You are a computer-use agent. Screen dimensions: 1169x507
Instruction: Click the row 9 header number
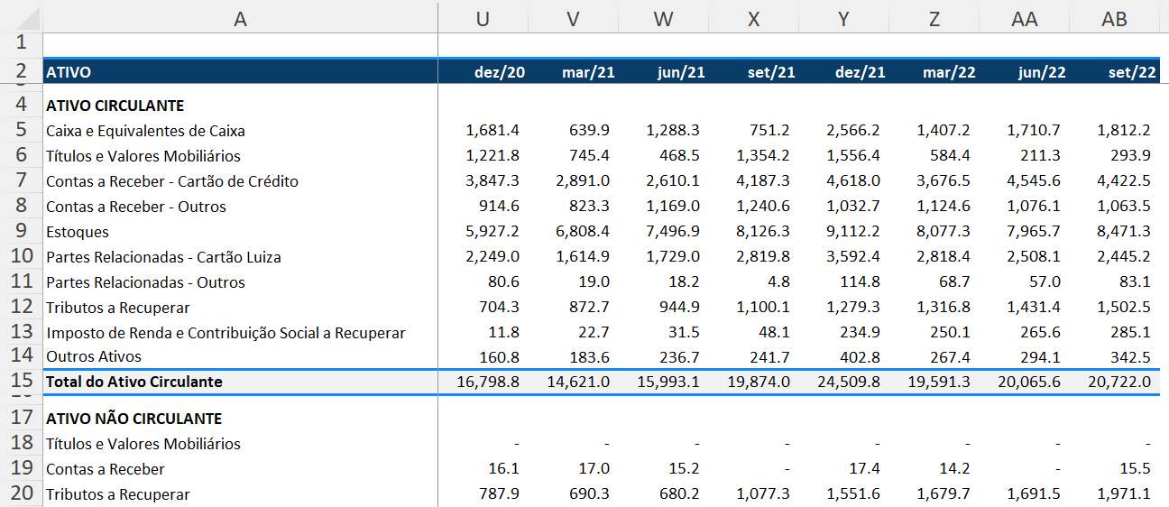pos(22,232)
